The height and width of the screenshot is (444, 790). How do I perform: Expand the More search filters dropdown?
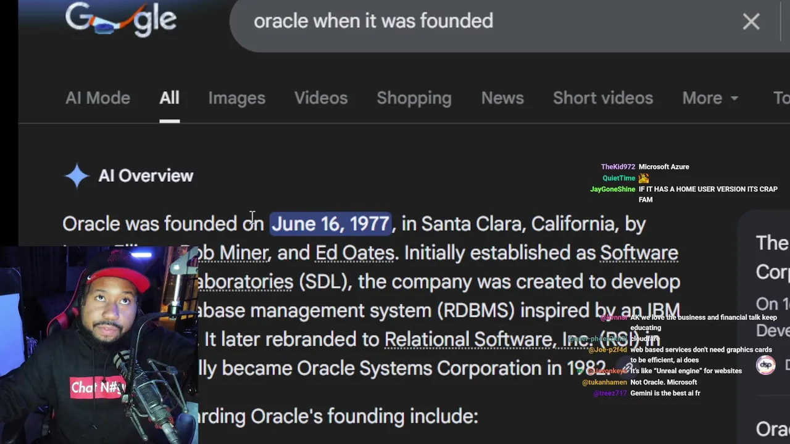[x=710, y=98]
